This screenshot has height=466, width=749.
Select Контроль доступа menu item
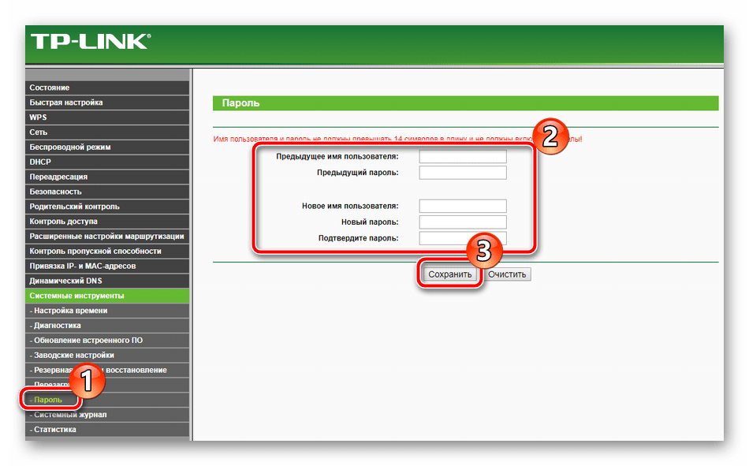click(107, 222)
